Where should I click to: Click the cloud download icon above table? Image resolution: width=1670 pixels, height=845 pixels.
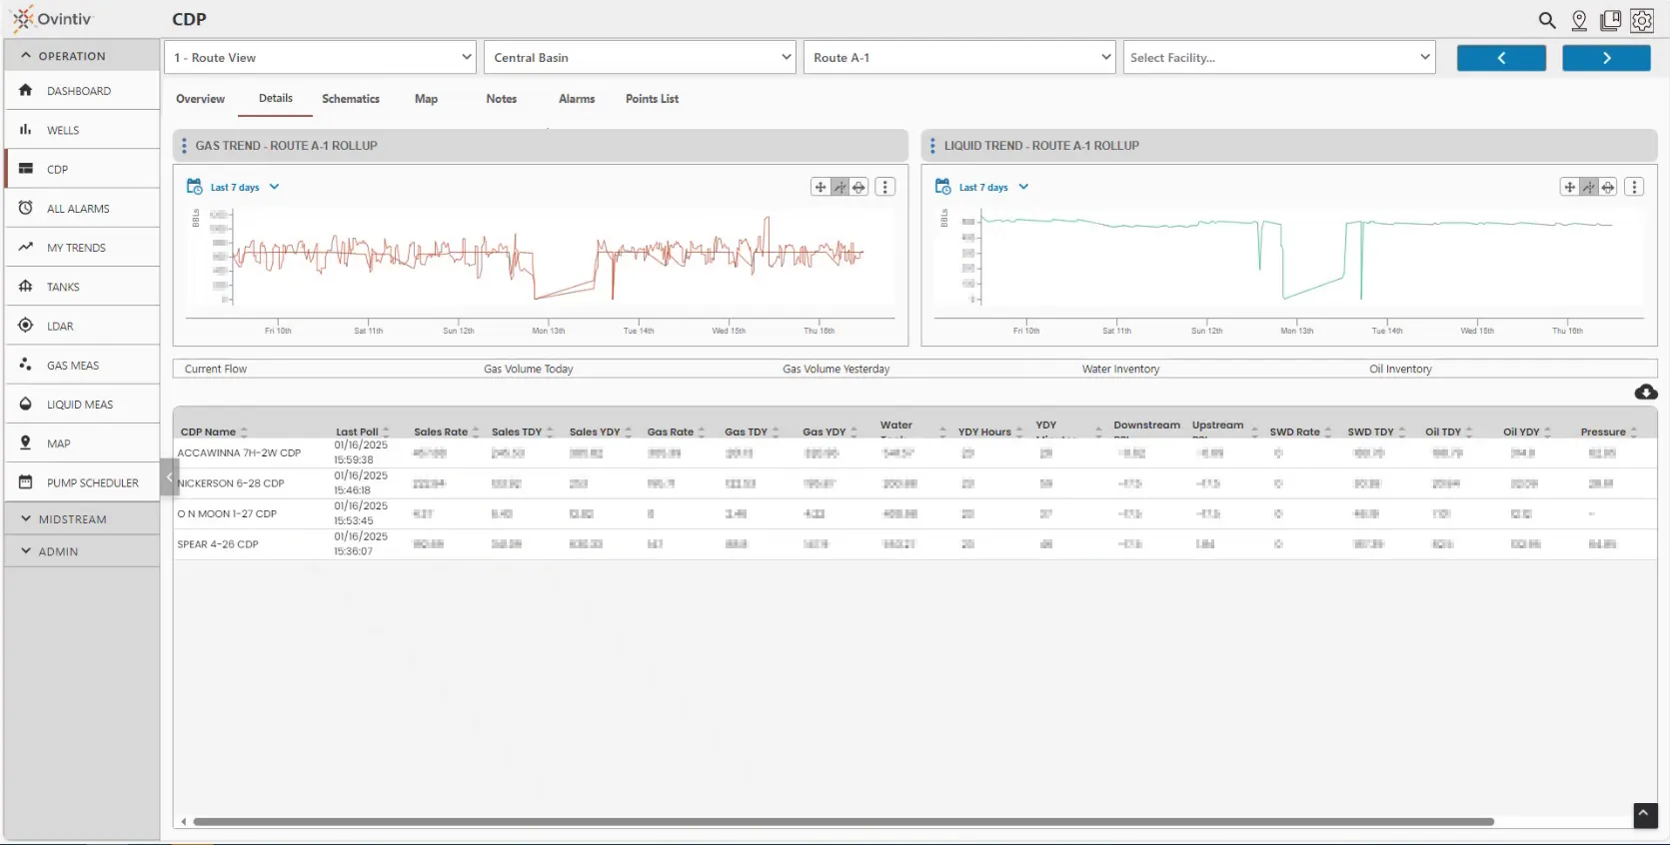click(x=1645, y=393)
